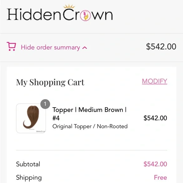
Task: Click the Shipping label
Action: point(29,178)
